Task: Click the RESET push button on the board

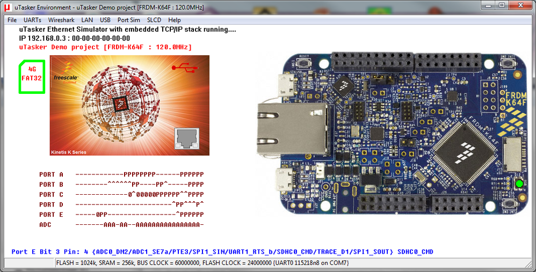Action: 303,63
